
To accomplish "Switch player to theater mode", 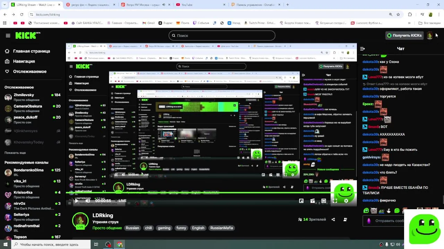I will pos(324,201).
